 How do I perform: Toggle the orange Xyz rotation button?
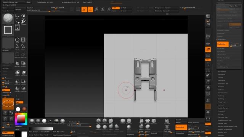[208, 60]
